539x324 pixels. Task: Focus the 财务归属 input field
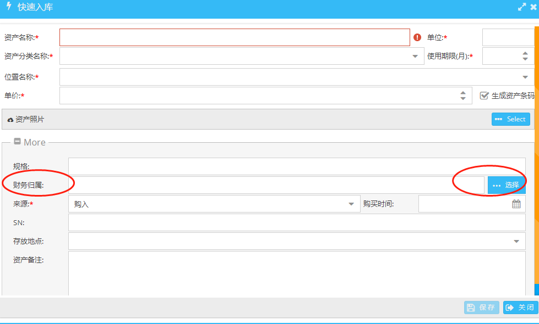tap(276, 185)
